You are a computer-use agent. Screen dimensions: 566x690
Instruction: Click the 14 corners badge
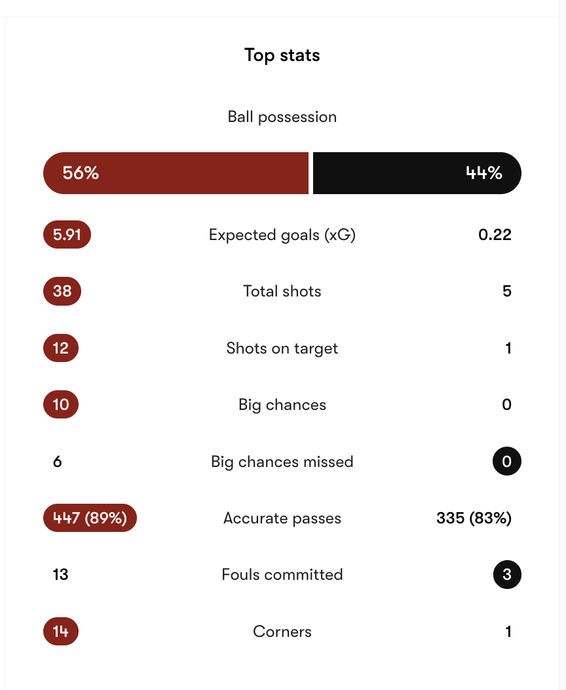(x=61, y=632)
